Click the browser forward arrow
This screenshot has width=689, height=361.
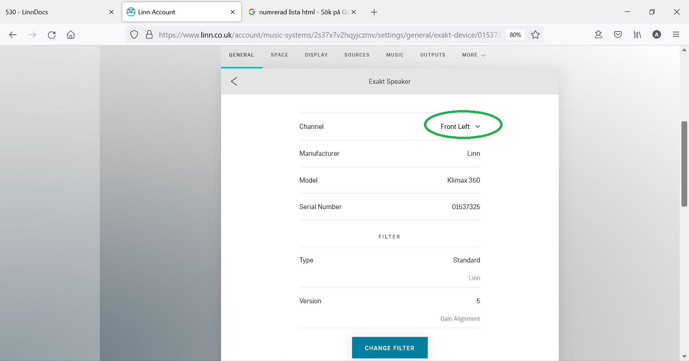[x=32, y=34]
